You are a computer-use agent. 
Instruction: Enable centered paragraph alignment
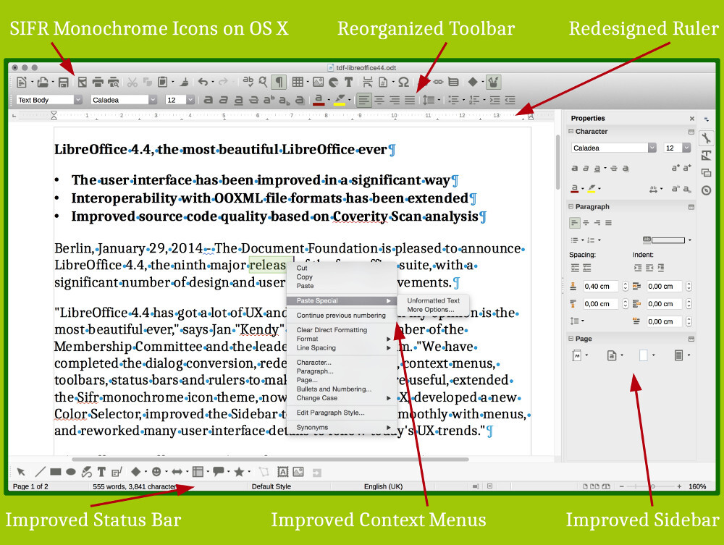pyautogui.click(x=380, y=99)
